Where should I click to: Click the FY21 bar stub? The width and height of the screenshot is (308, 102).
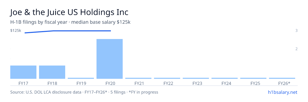pos(138,78)
